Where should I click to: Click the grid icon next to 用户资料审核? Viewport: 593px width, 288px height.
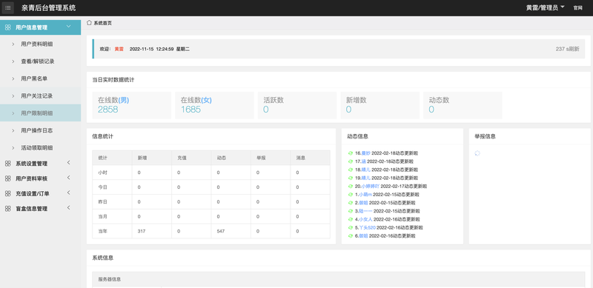8,178
